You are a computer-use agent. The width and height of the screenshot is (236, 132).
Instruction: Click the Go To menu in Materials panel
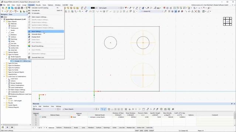pyautogui.click(x=35, y=106)
